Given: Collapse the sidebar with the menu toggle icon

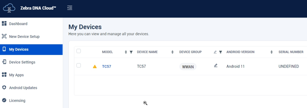Looking at the screenshot, I should pyautogui.click(x=69, y=8).
